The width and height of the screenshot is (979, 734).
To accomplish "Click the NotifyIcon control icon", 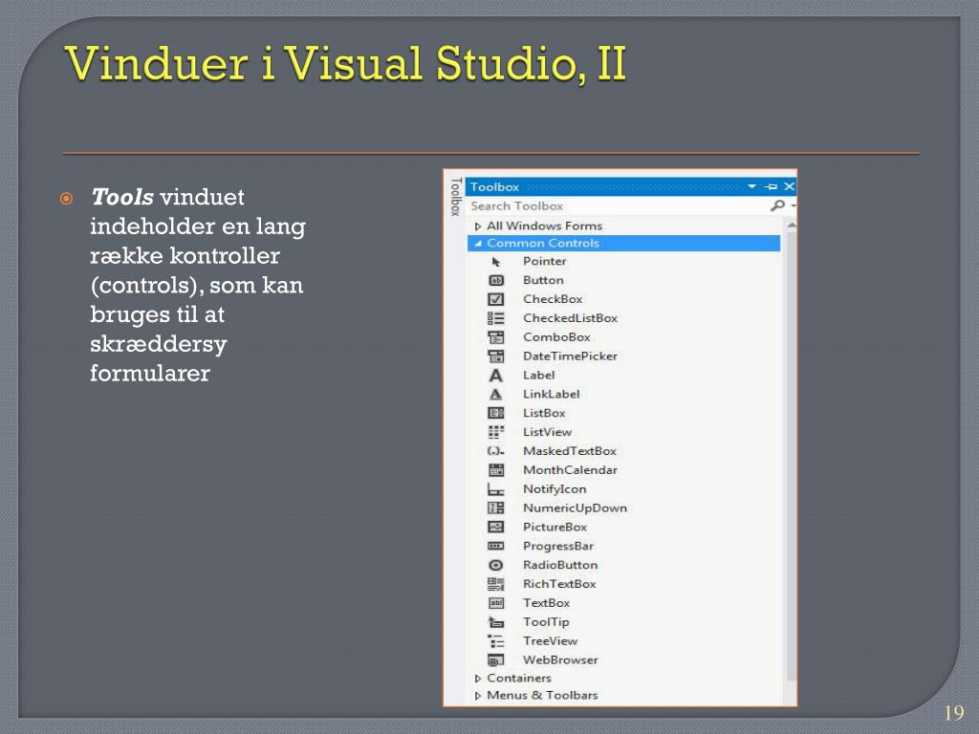I will 496,489.
